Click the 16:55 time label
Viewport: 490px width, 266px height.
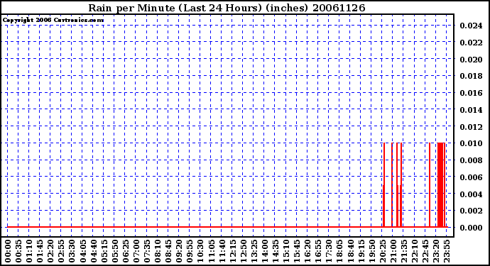(318, 251)
